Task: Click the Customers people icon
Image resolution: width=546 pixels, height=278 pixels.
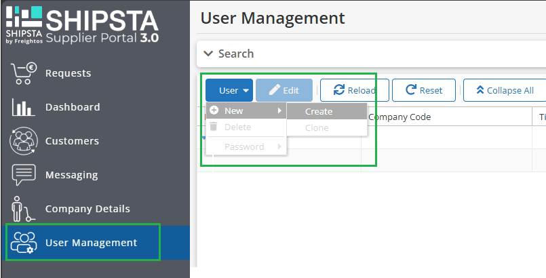Action: [23, 141]
